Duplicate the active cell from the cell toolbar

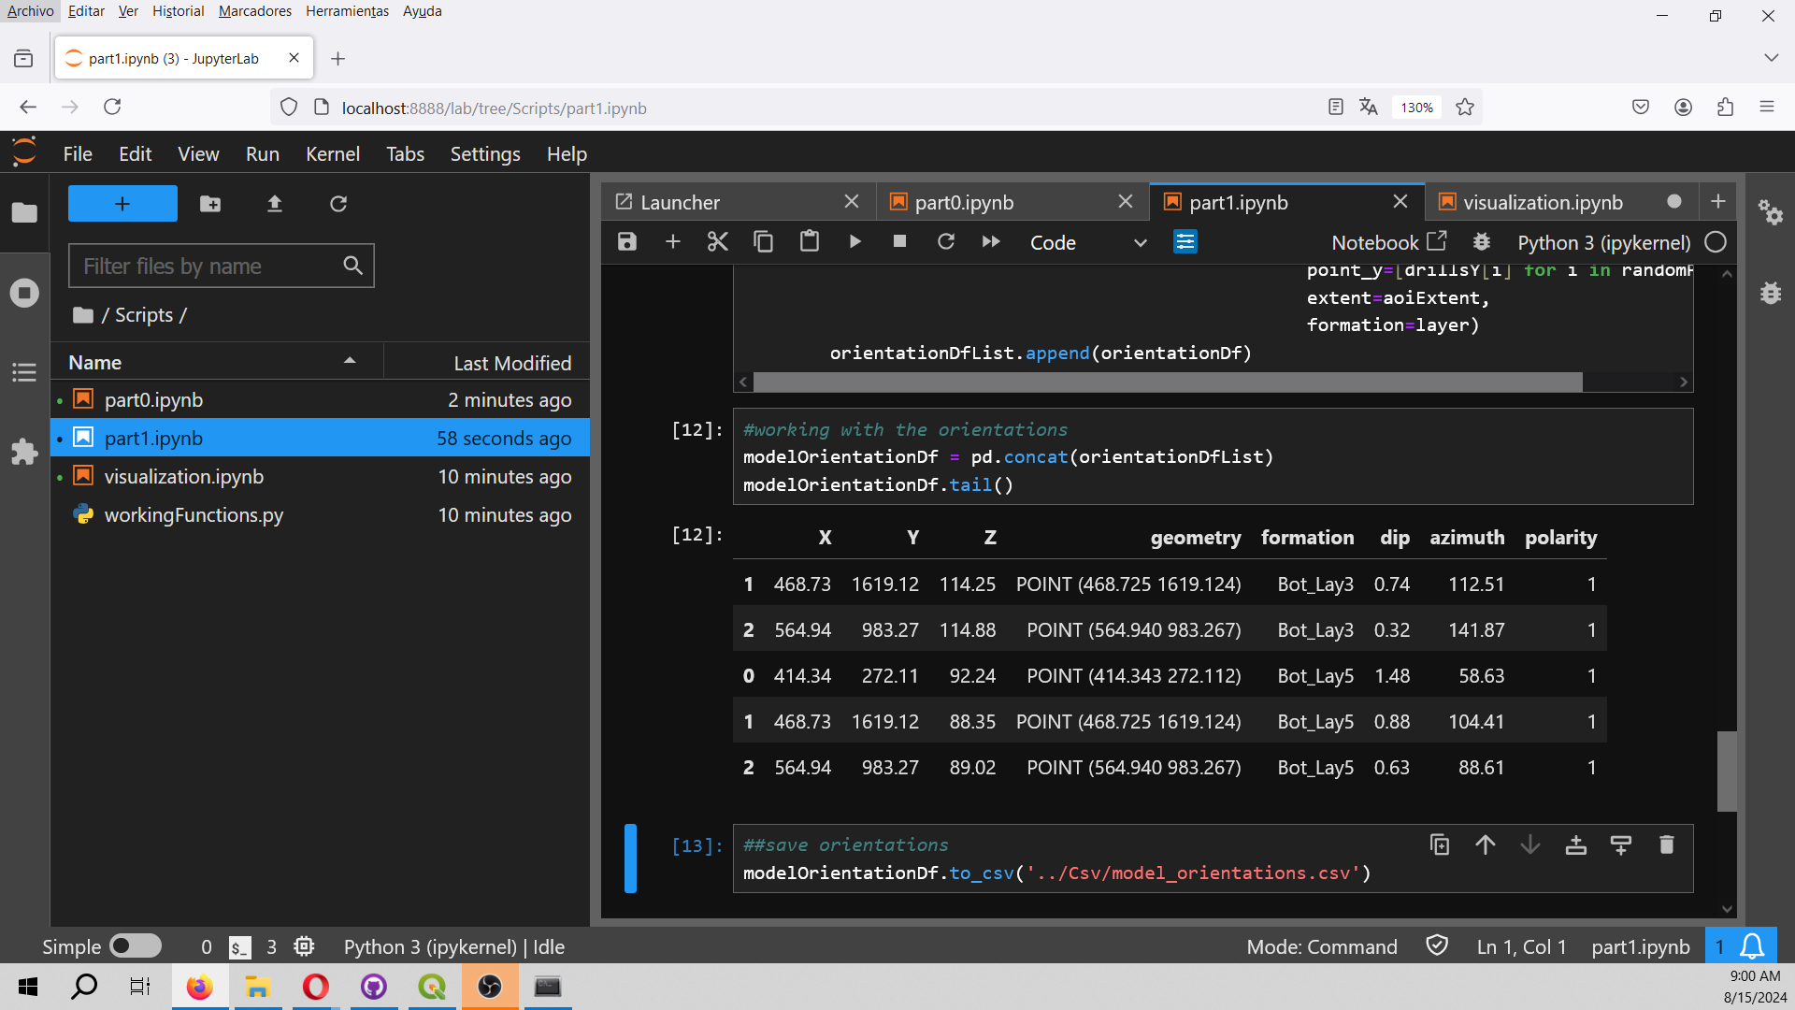pos(1440,845)
